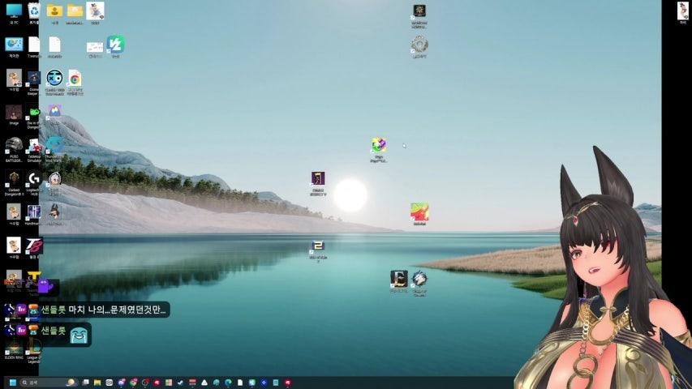Image resolution: width=692 pixels, height=389 pixels.
Task: Open the ELDEN RING shortcut
Action: click(14, 350)
